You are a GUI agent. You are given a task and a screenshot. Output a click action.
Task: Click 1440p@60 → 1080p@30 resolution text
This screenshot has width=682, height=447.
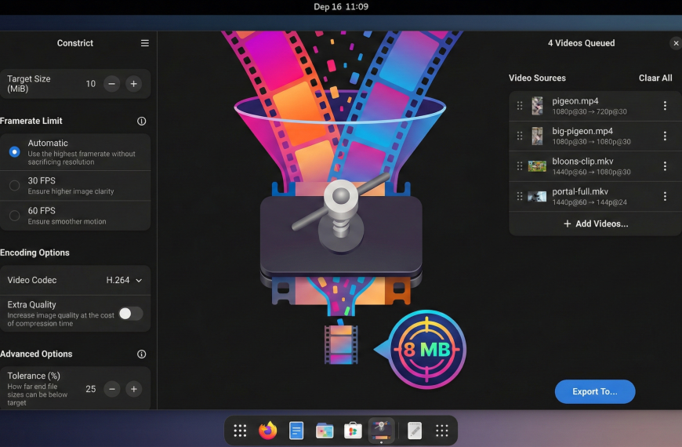click(x=591, y=172)
